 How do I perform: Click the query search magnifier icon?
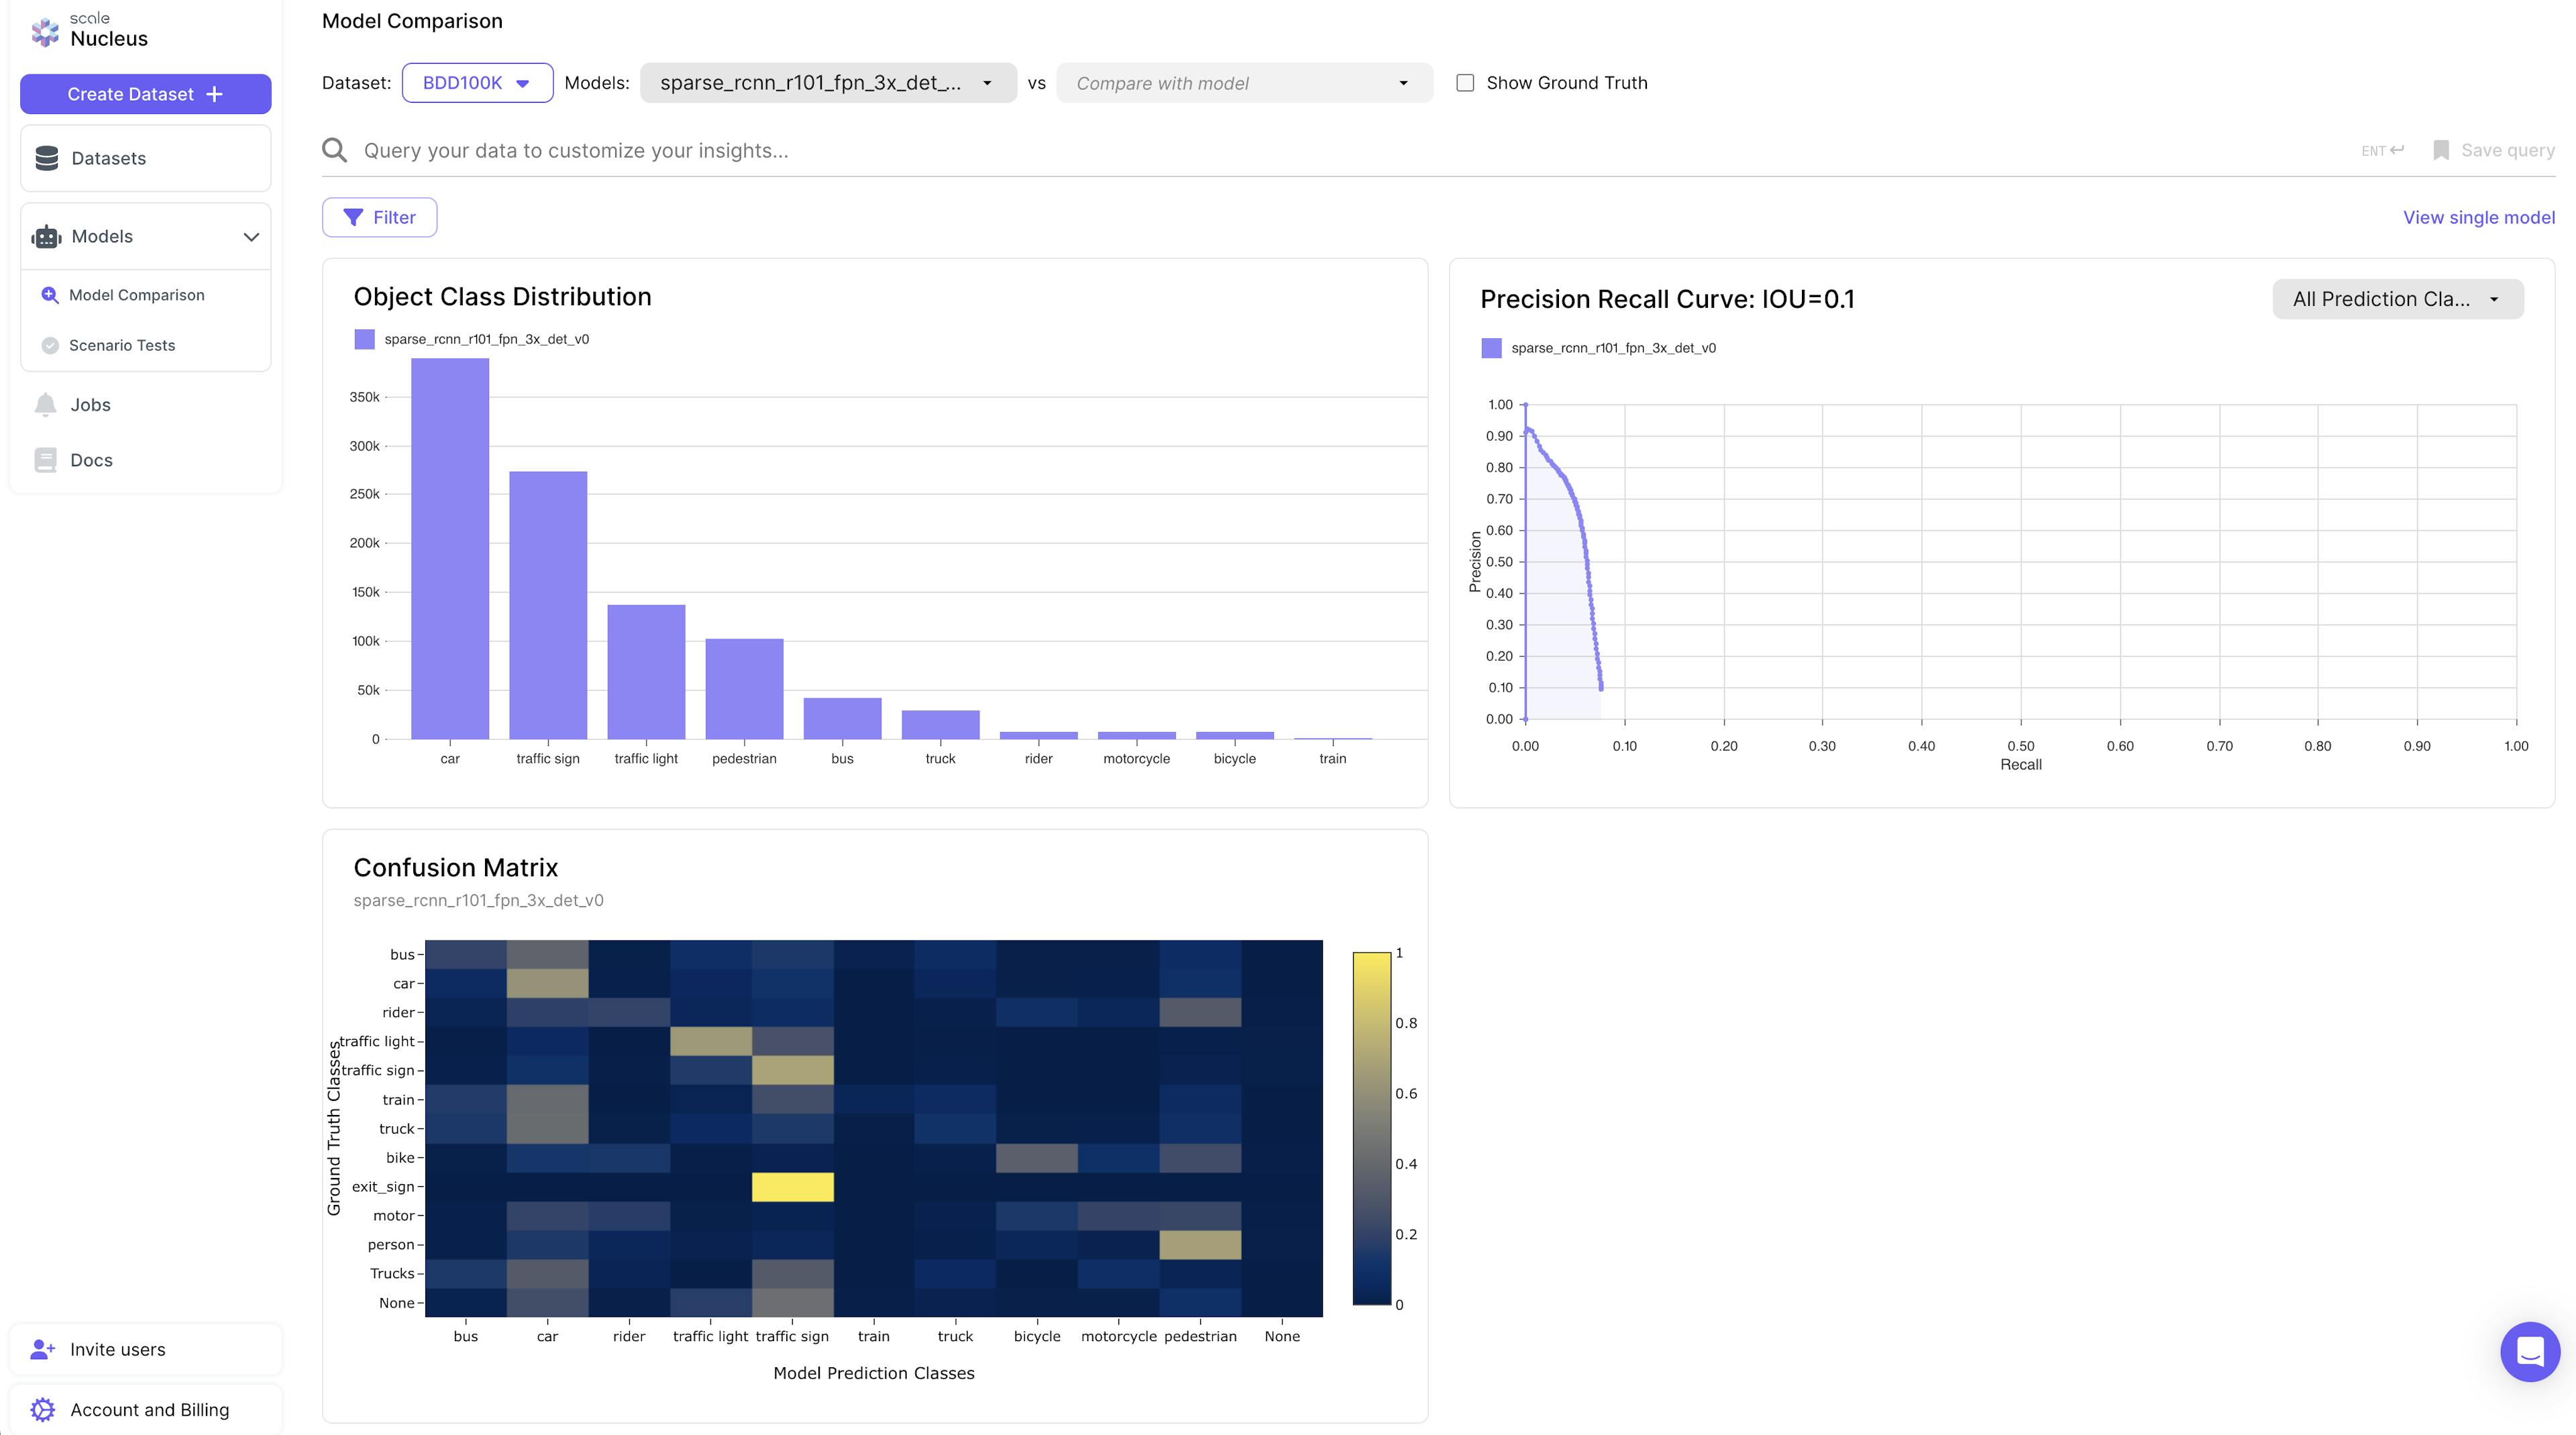coord(335,150)
